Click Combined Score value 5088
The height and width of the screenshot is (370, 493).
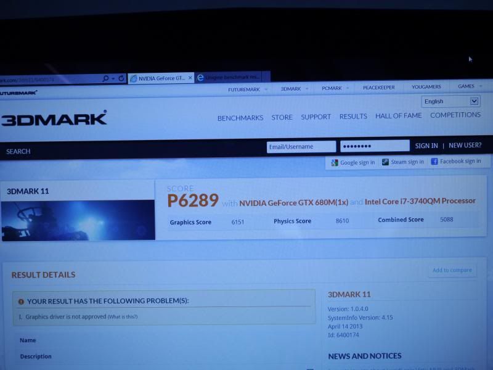(446, 220)
